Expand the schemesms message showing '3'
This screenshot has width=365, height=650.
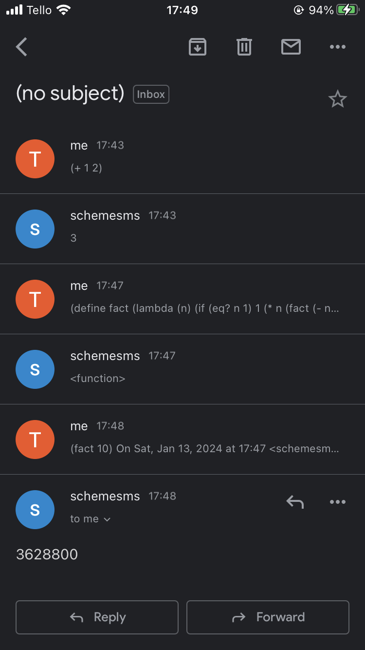(x=195, y=229)
